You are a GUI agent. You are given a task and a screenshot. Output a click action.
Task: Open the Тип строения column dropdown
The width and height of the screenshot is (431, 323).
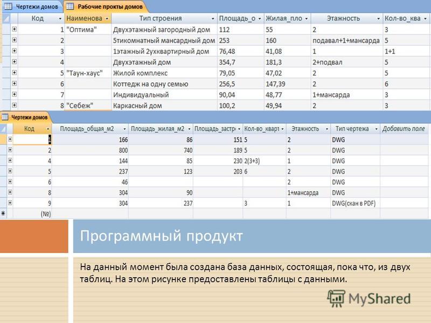[x=213, y=19]
